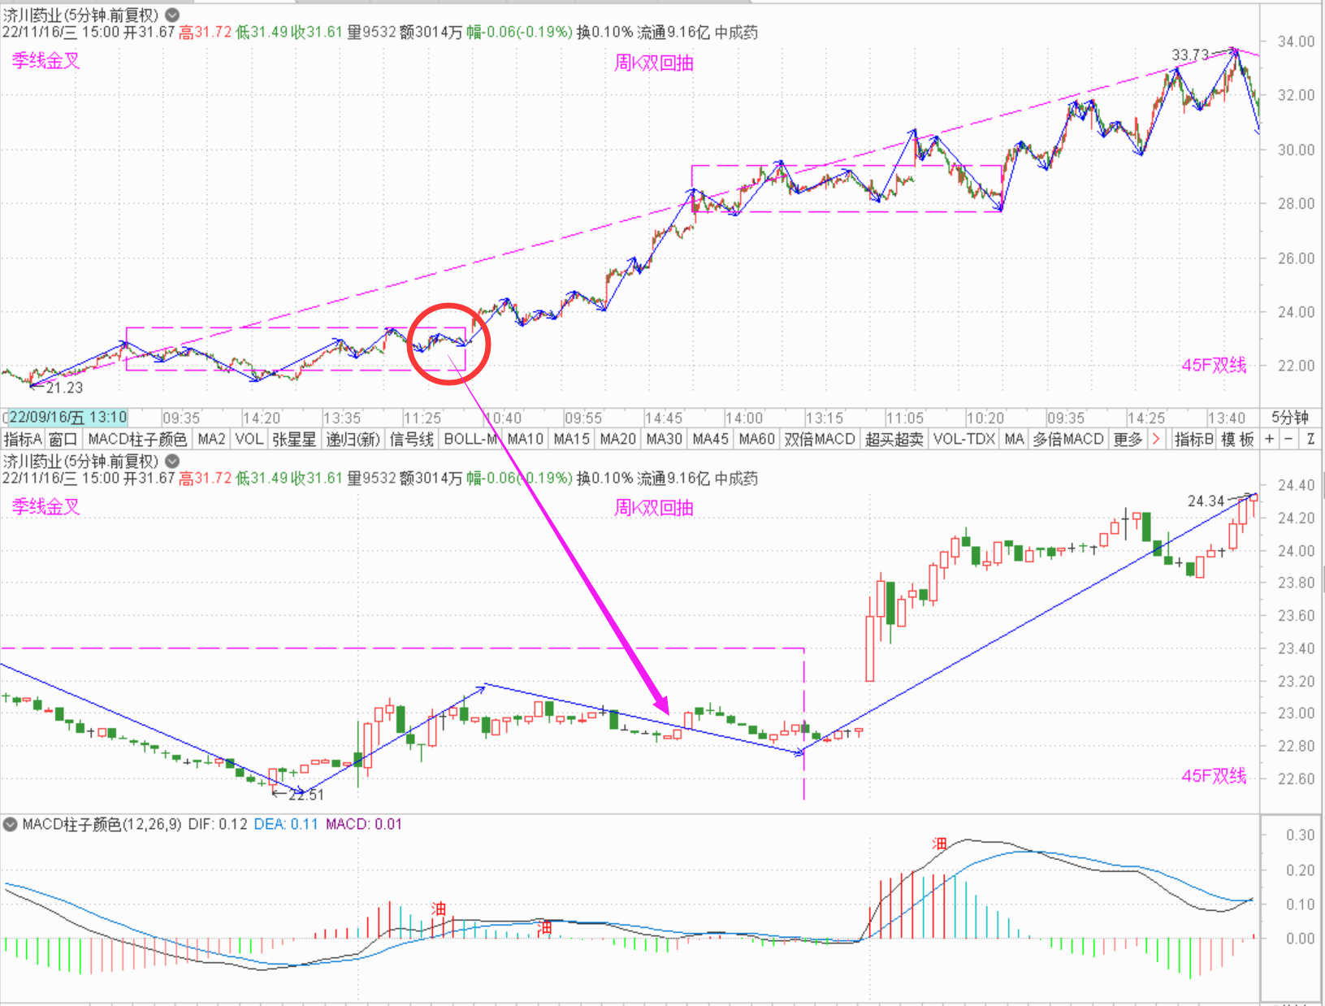Viewport: 1325px width, 1006px height.
Task: Switch to BOLL-M indicator tab
Action: click(470, 440)
